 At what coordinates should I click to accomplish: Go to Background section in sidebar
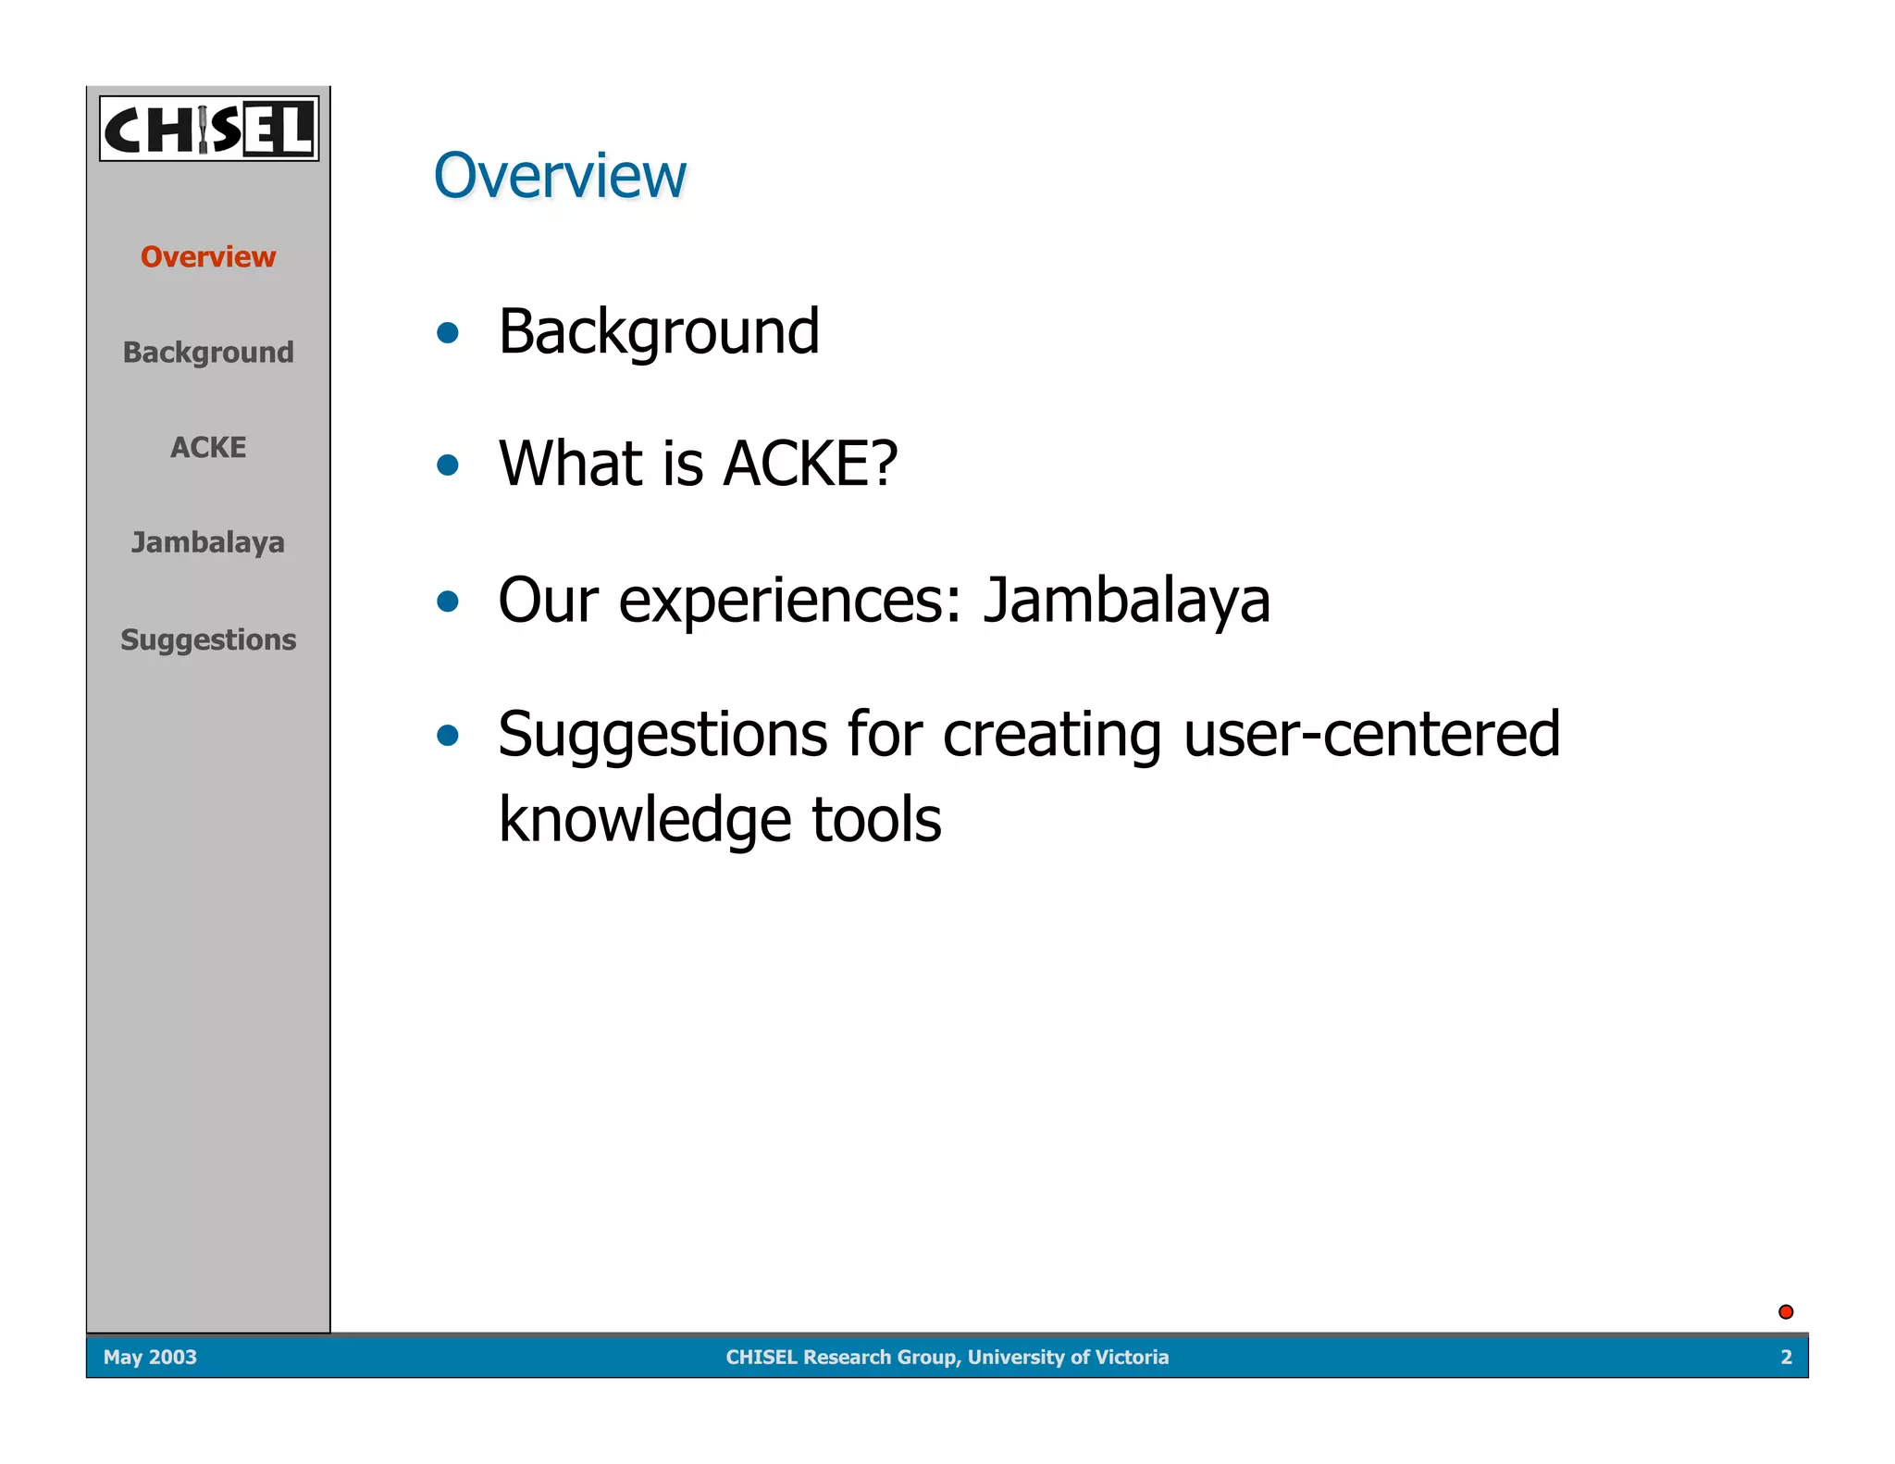[208, 353]
